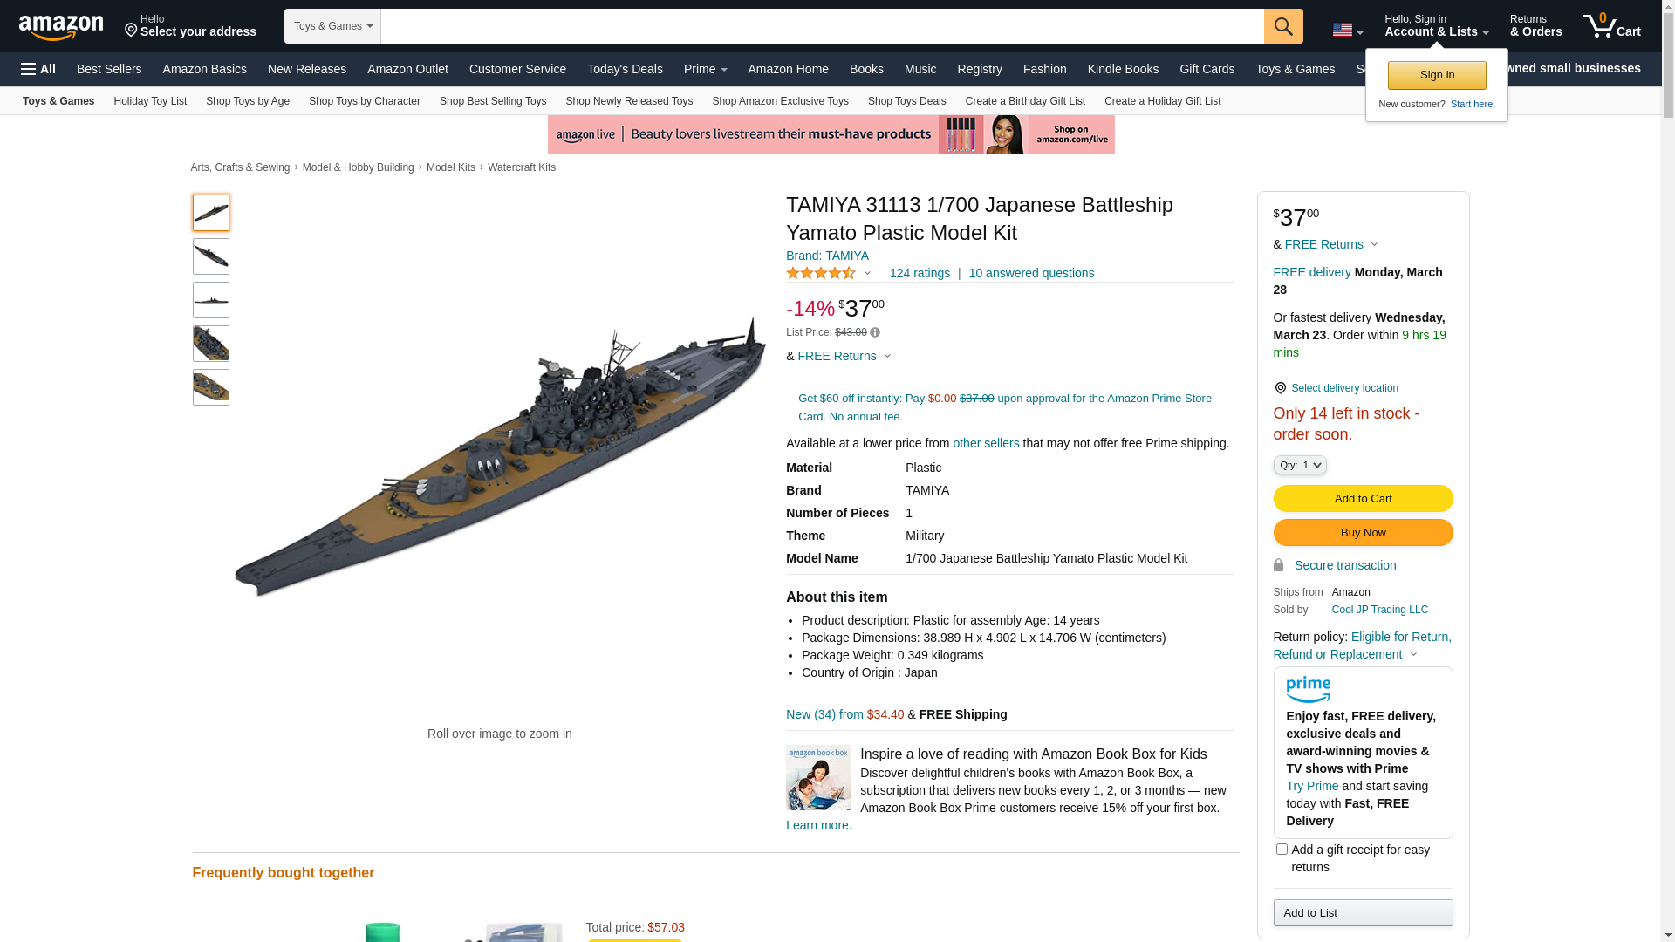Click the country flag selector
The height and width of the screenshot is (942, 1675).
[x=1347, y=31]
